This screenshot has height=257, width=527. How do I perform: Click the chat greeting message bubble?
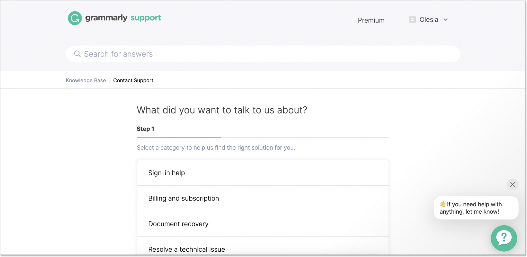pyautogui.click(x=476, y=208)
